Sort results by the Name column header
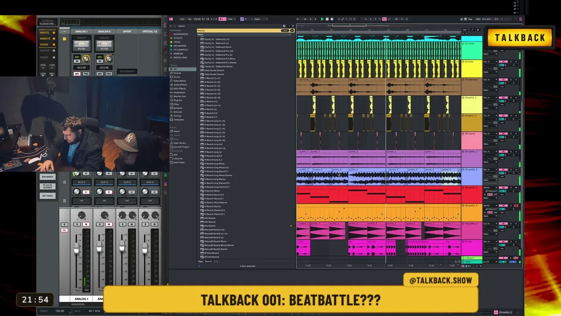 (200, 35)
